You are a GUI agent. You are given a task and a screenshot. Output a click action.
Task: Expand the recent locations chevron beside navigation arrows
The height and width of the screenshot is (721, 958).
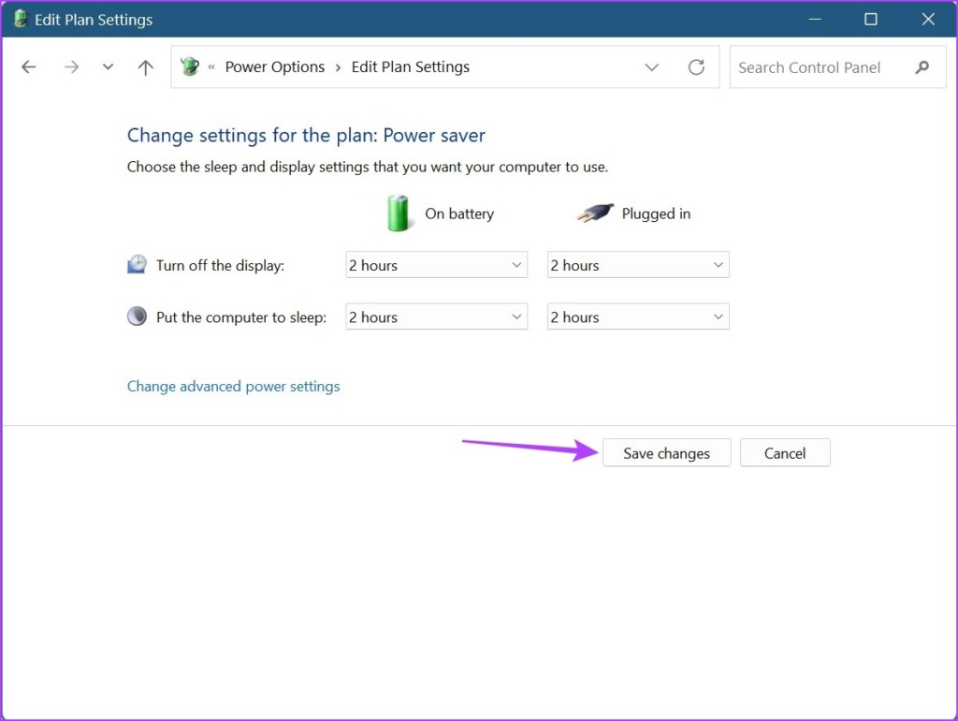(x=107, y=66)
